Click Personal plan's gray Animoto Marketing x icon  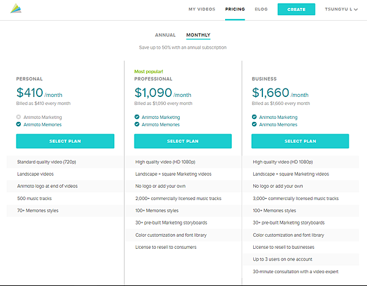(18, 117)
